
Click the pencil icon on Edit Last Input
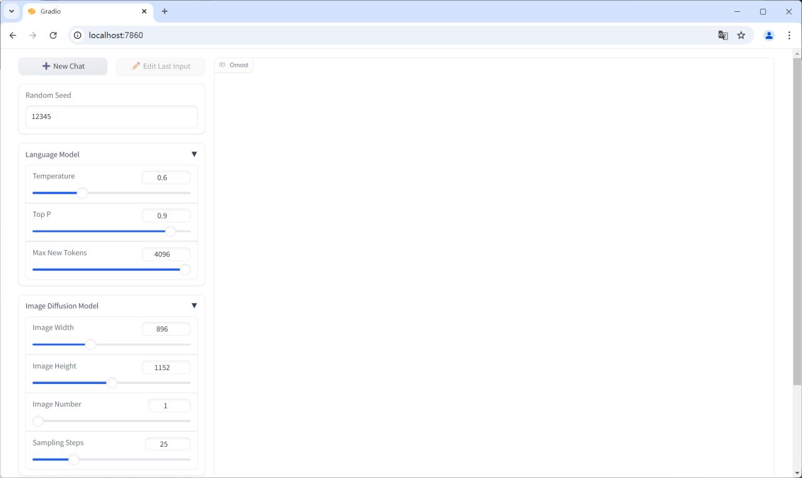(x=136, y=66)
